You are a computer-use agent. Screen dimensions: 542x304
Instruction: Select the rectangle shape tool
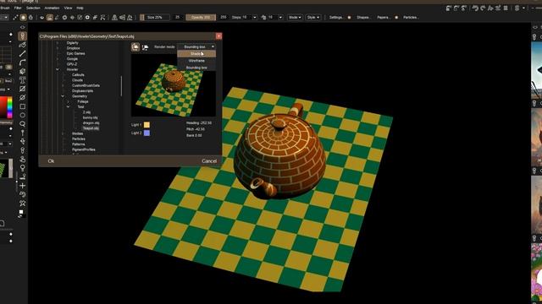click(23, 106)
